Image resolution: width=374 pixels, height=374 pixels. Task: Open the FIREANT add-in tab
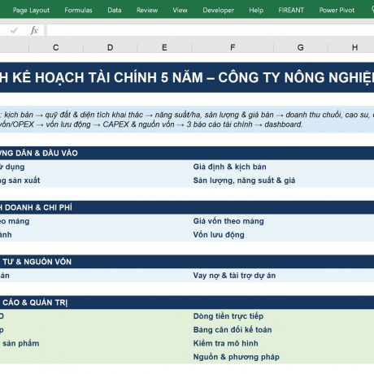point(291,11)
